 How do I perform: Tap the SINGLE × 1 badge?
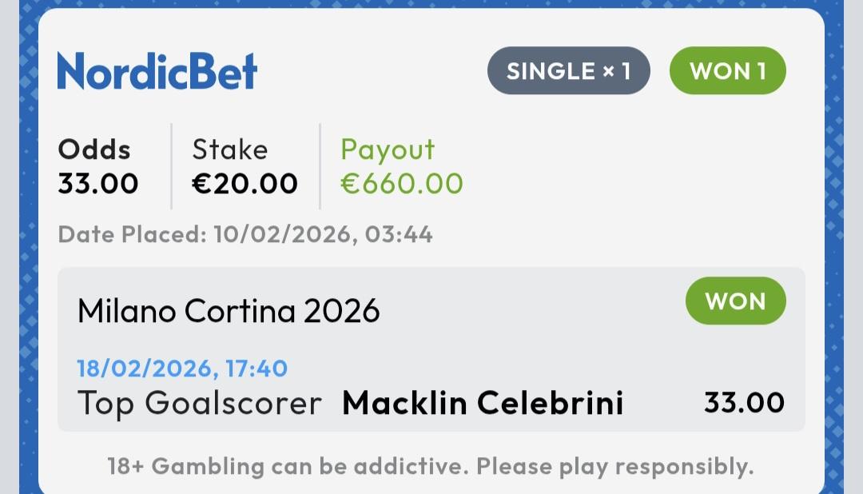[x=568, y=71]
